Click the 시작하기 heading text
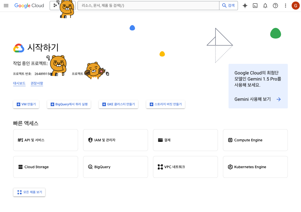301x212 pixels. coord(43,47)
